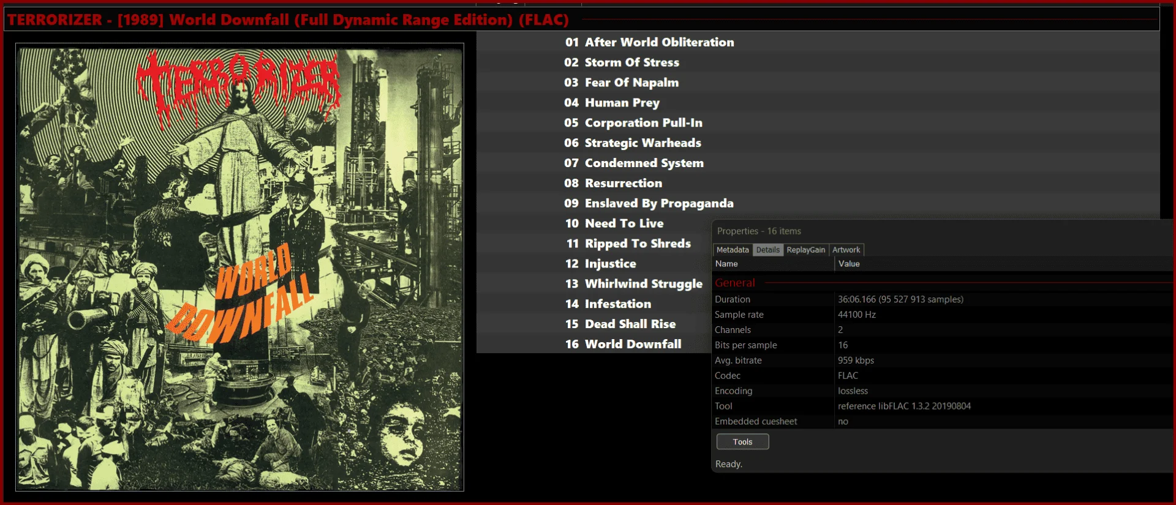This screenshot has height=505, width=1176.
Task: Click the lossless encoding value
Action: [853, 391]
